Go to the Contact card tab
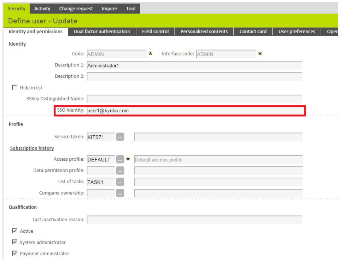341x268 pixels. point(253,31)
